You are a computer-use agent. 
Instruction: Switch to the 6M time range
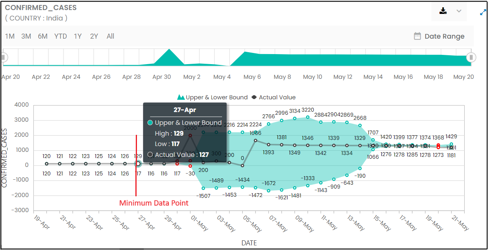(43, 36)
